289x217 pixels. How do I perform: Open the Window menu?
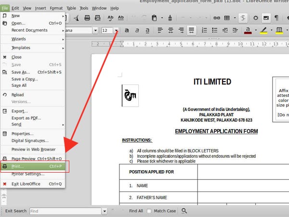tap(99, 8)
